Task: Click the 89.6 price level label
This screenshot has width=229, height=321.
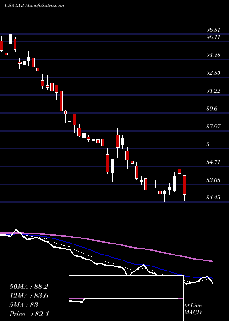Action: 212,109
